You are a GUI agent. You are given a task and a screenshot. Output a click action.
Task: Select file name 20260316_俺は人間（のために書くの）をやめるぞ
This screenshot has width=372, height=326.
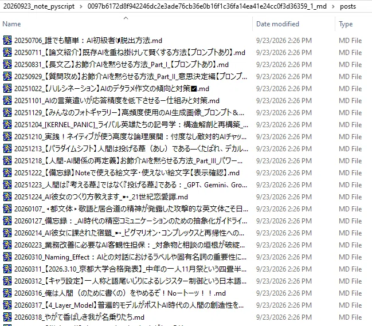point(120,293)
